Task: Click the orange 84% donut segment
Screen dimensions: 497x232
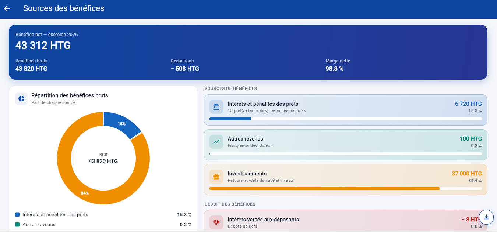Action: click(85, 193)
